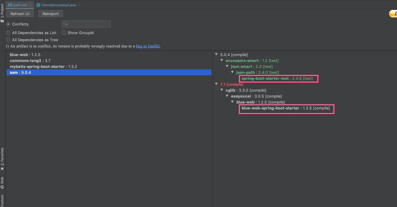Screen dimensions: 397x207
Task: Select commons-lang3 in the conflicts list
Action: coord(25,60)
